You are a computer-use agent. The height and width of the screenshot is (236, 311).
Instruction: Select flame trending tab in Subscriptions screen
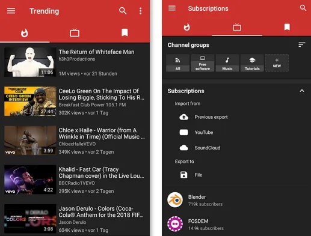[186, 27]
